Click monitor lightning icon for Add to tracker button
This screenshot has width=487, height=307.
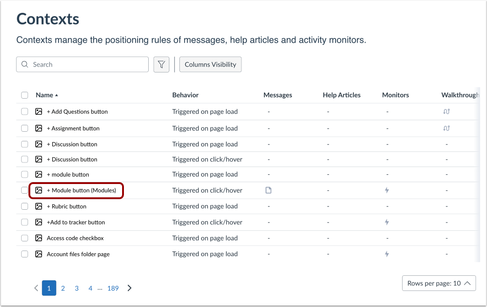[387, 222]
